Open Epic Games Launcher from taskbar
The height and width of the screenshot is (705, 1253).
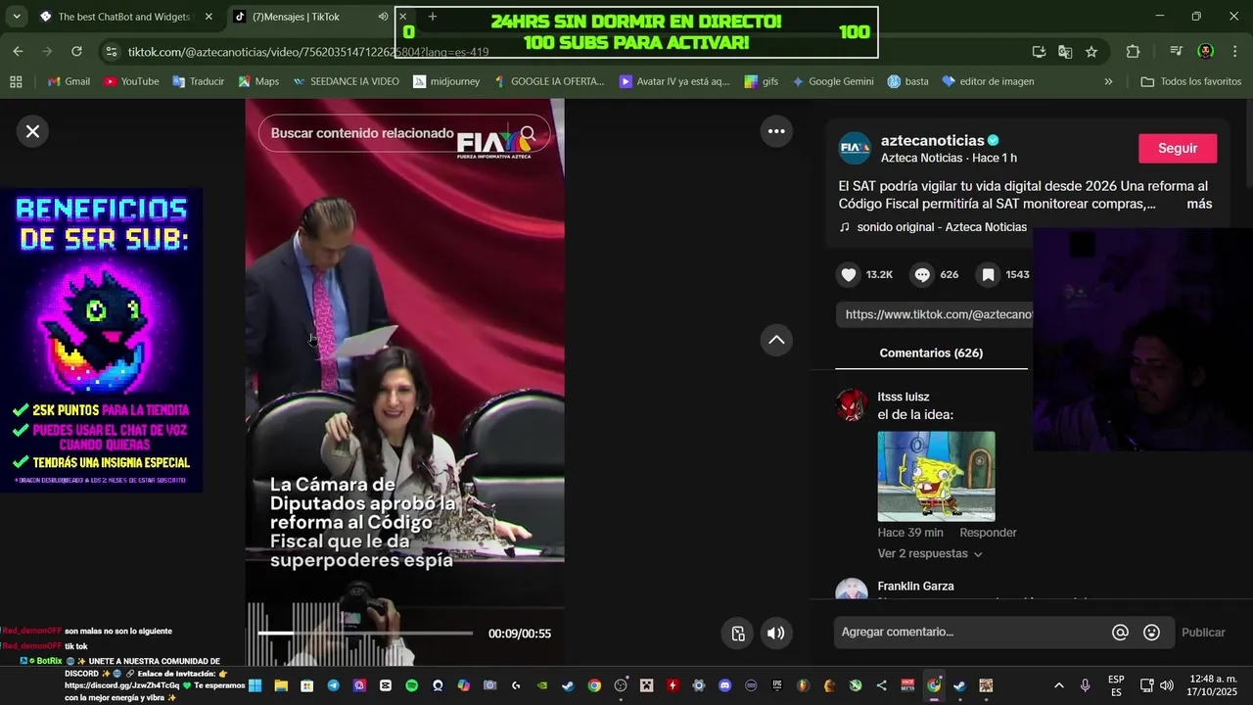click(777, 686)
